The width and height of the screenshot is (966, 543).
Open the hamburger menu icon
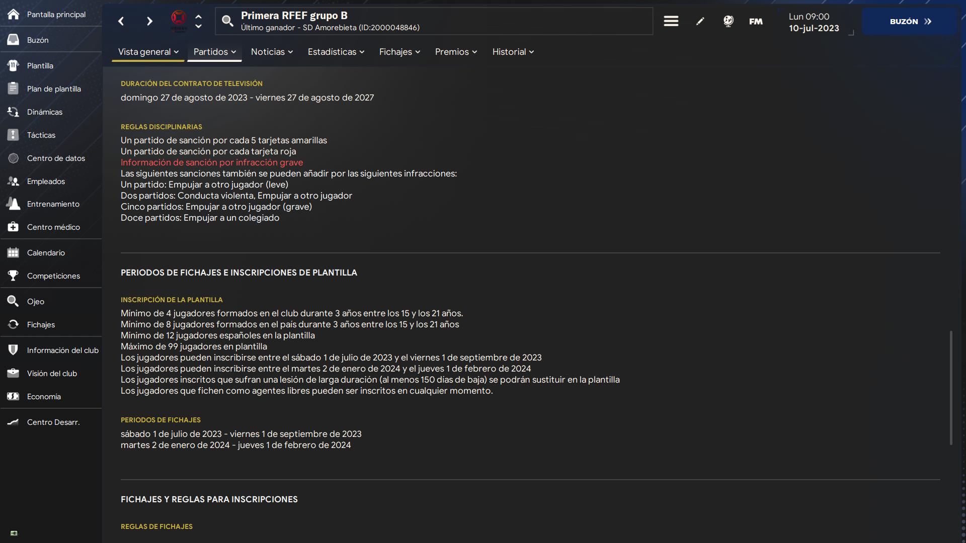tap(671, 21)
